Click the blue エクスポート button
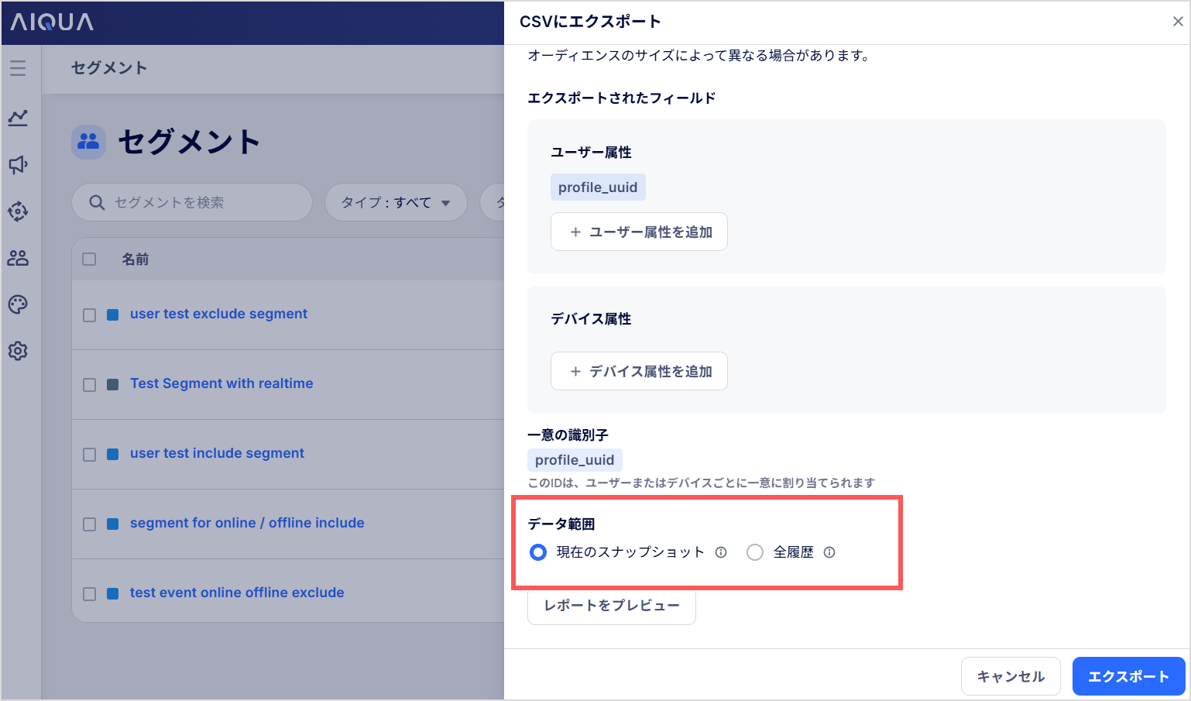 click(1128, 676)
